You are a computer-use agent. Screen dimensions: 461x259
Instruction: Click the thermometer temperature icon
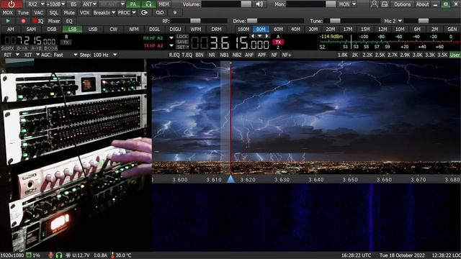click(x=112, y=255)
